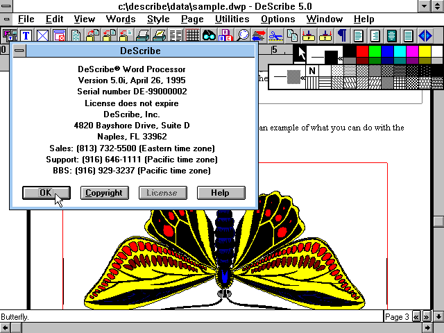Screen dimensions: 444x333
Task: Open the Page menu
Action: pyautogui.click(x=192, y=19)
